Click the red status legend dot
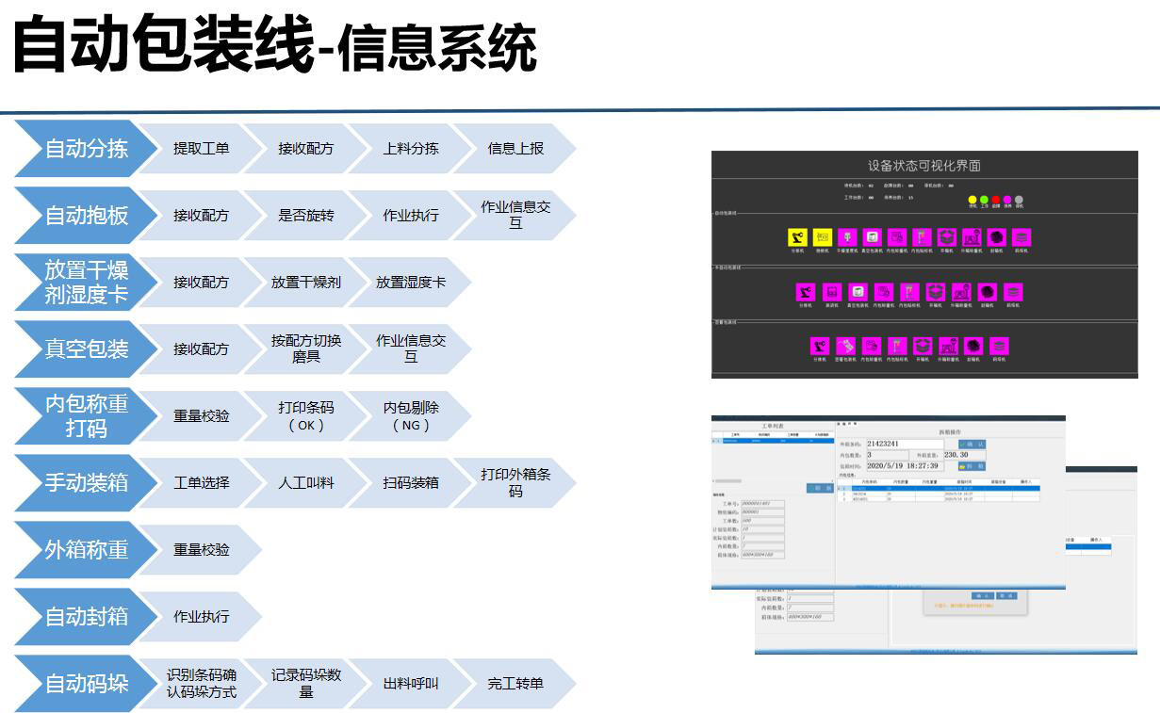 click(x=995, y=200)
